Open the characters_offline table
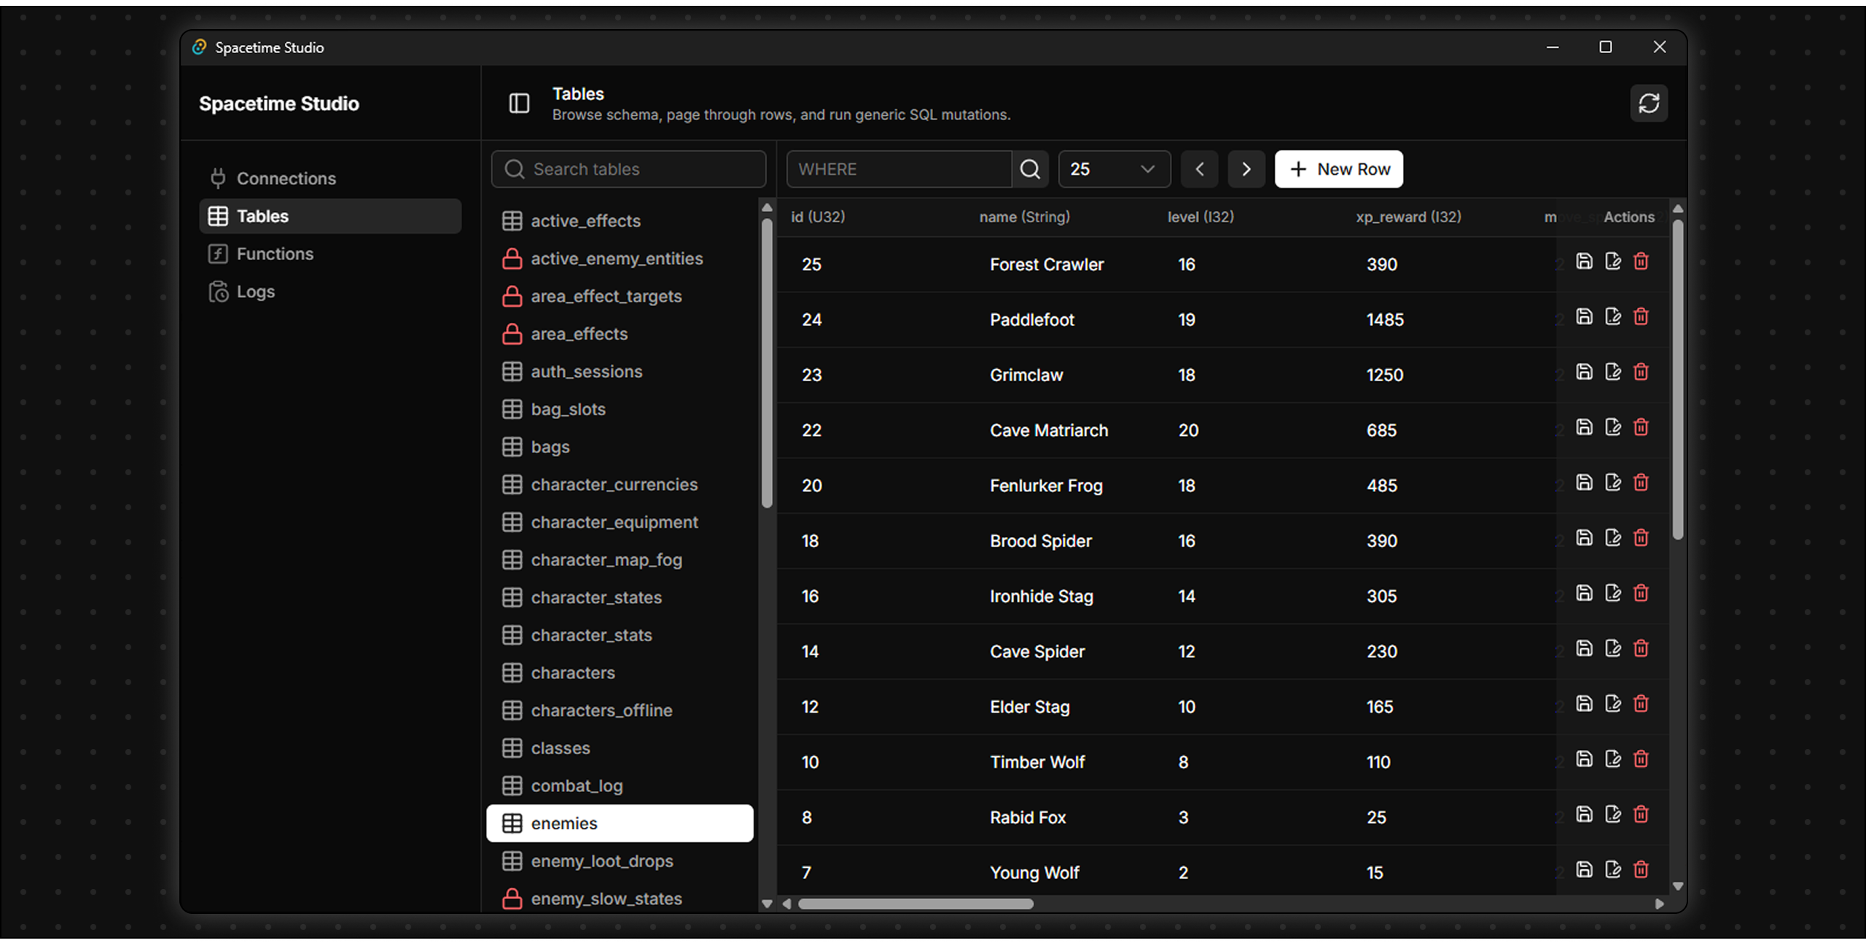 pyautogui.click(x=620, y=711)
